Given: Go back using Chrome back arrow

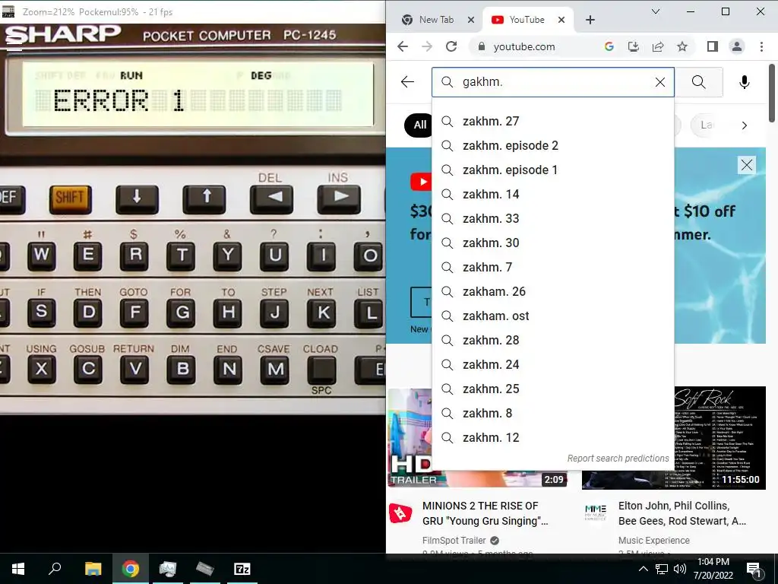Looking at the screenshot, I should [x=403, y=46].
